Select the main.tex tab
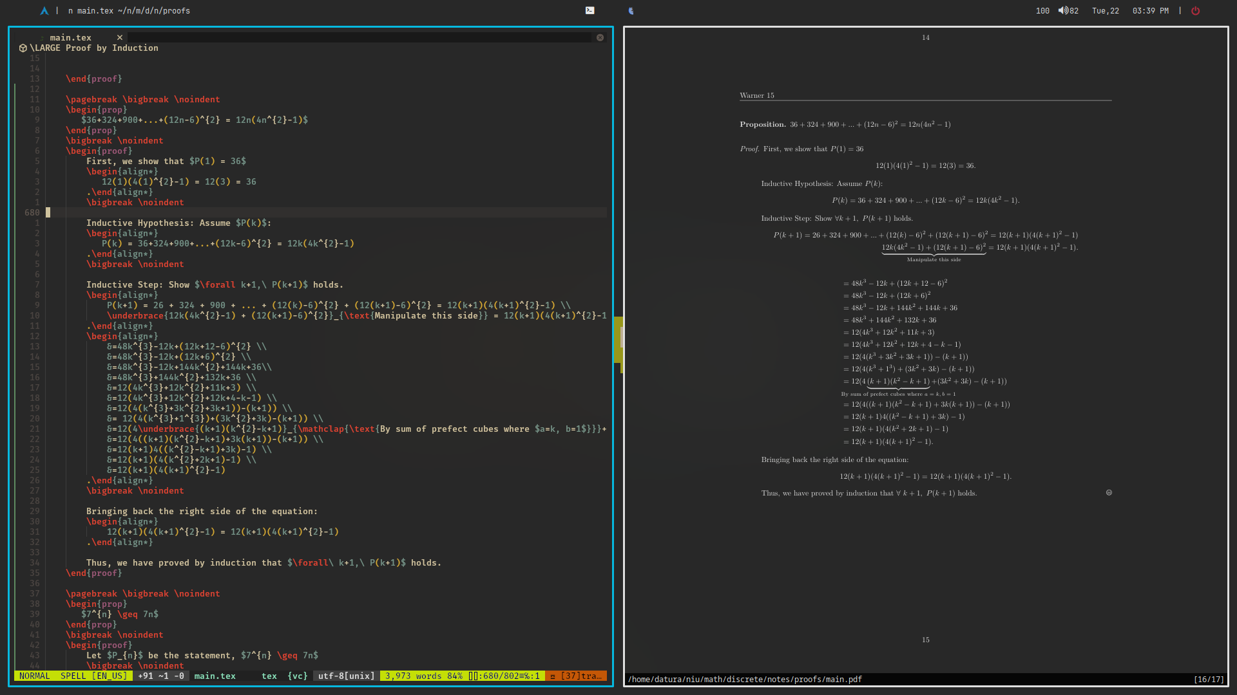1237x695 pixels. pyautogui.click(x=71, y=37)
